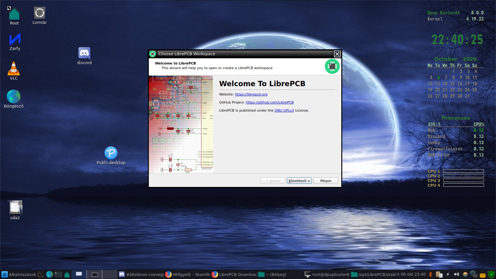This screenshot has width=496, height=279.
Task: Open the Root home folder desktop icon
Action: [14, 15]
